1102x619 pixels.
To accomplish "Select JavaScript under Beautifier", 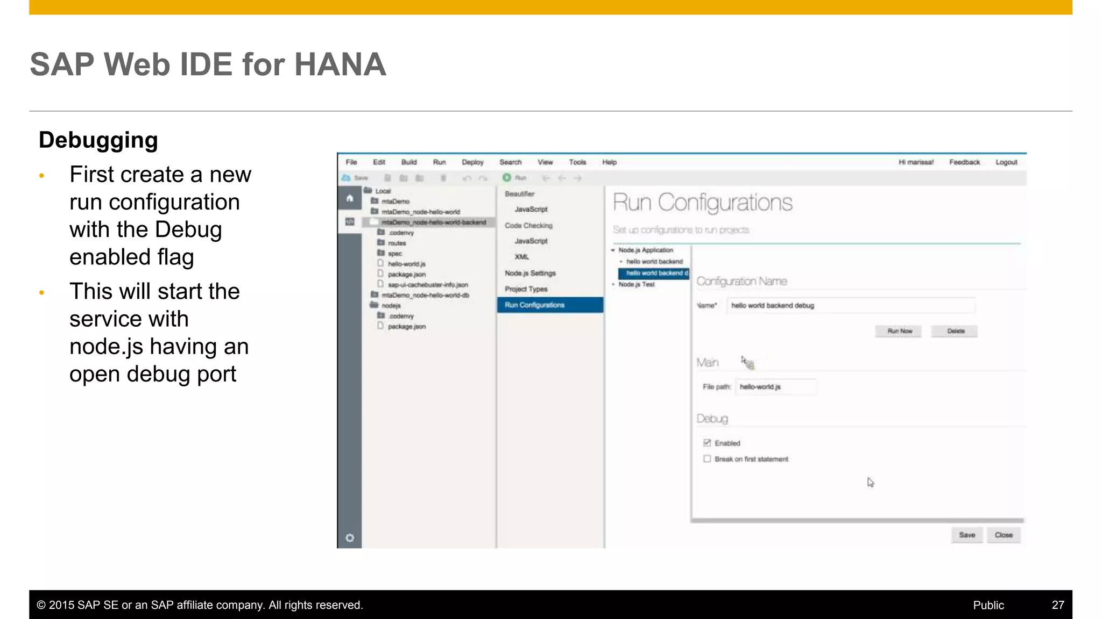I will click(x=531, y=210).
